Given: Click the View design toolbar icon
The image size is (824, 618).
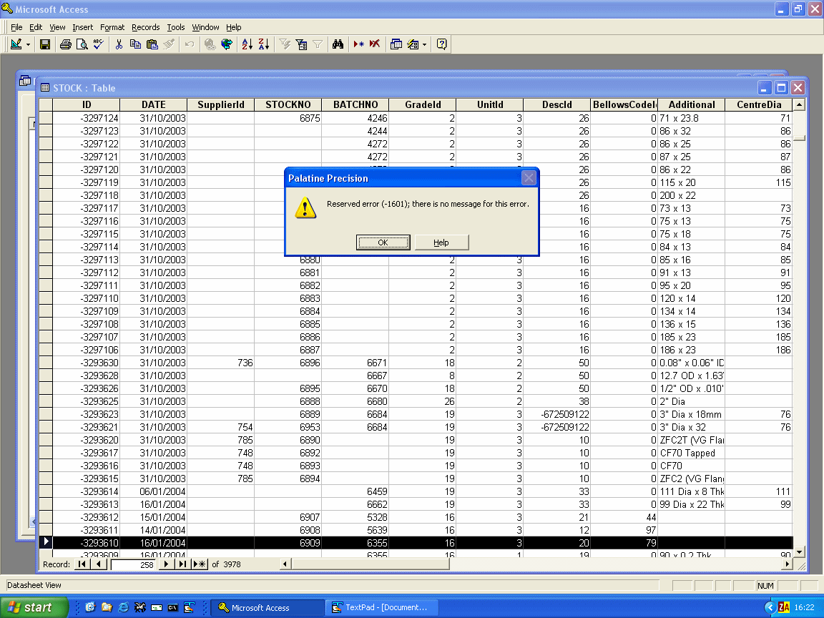Looking at the screenshot, I should (16, 44).
